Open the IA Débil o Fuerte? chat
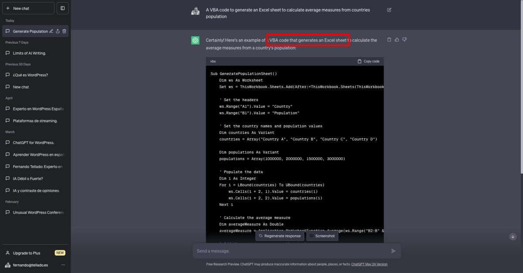 click(35, 178)
